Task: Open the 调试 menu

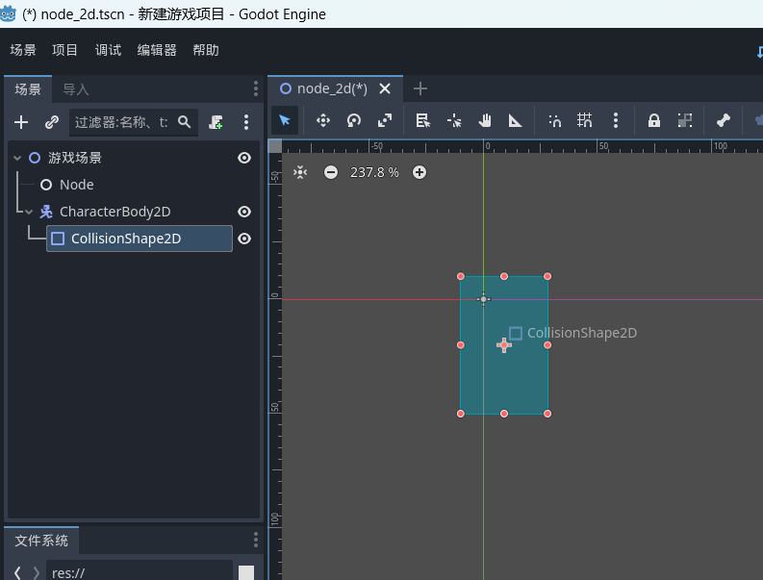Action: [108, 50]
